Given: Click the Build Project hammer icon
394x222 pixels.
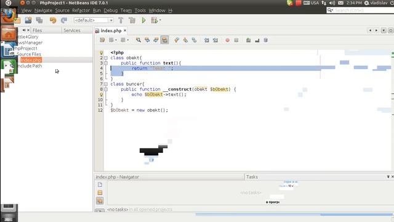Looking at the screenshot, I should coord(121,20).
